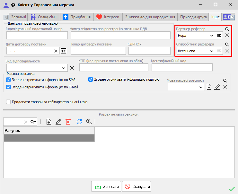The image size is (238, 194).
Task: Uncheck Згоден отримувати інформацію поштою
Action: [91, 79]
